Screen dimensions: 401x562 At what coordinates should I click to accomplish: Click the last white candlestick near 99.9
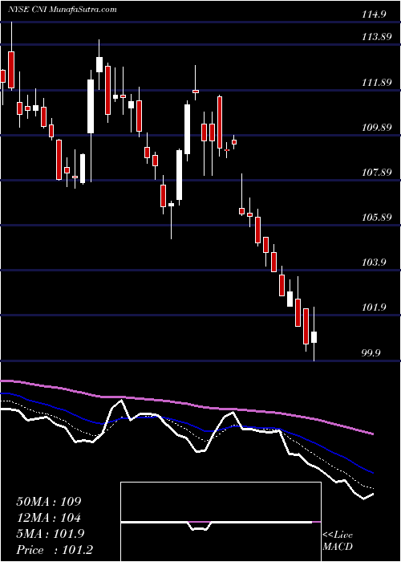[314, 337]
